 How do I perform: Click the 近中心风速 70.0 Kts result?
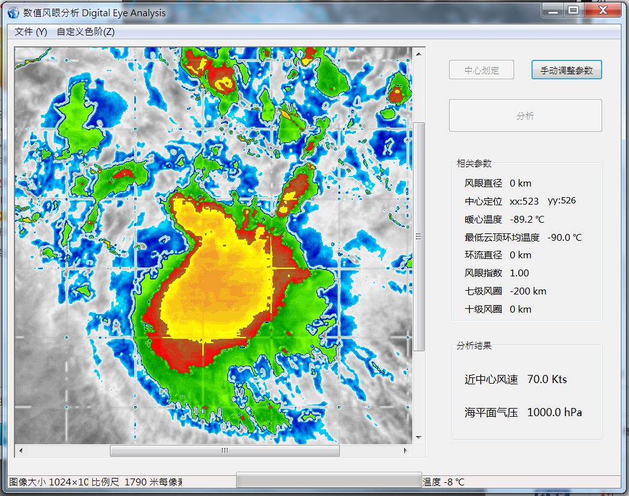516,379
